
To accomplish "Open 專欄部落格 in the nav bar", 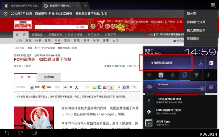I will point(55,35).
